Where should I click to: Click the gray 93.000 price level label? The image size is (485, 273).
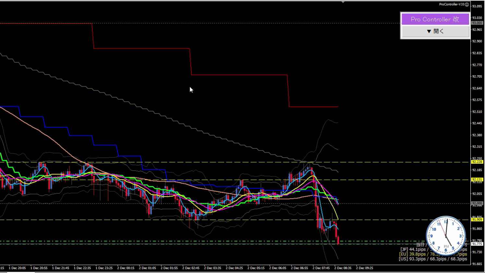[477, 23]
